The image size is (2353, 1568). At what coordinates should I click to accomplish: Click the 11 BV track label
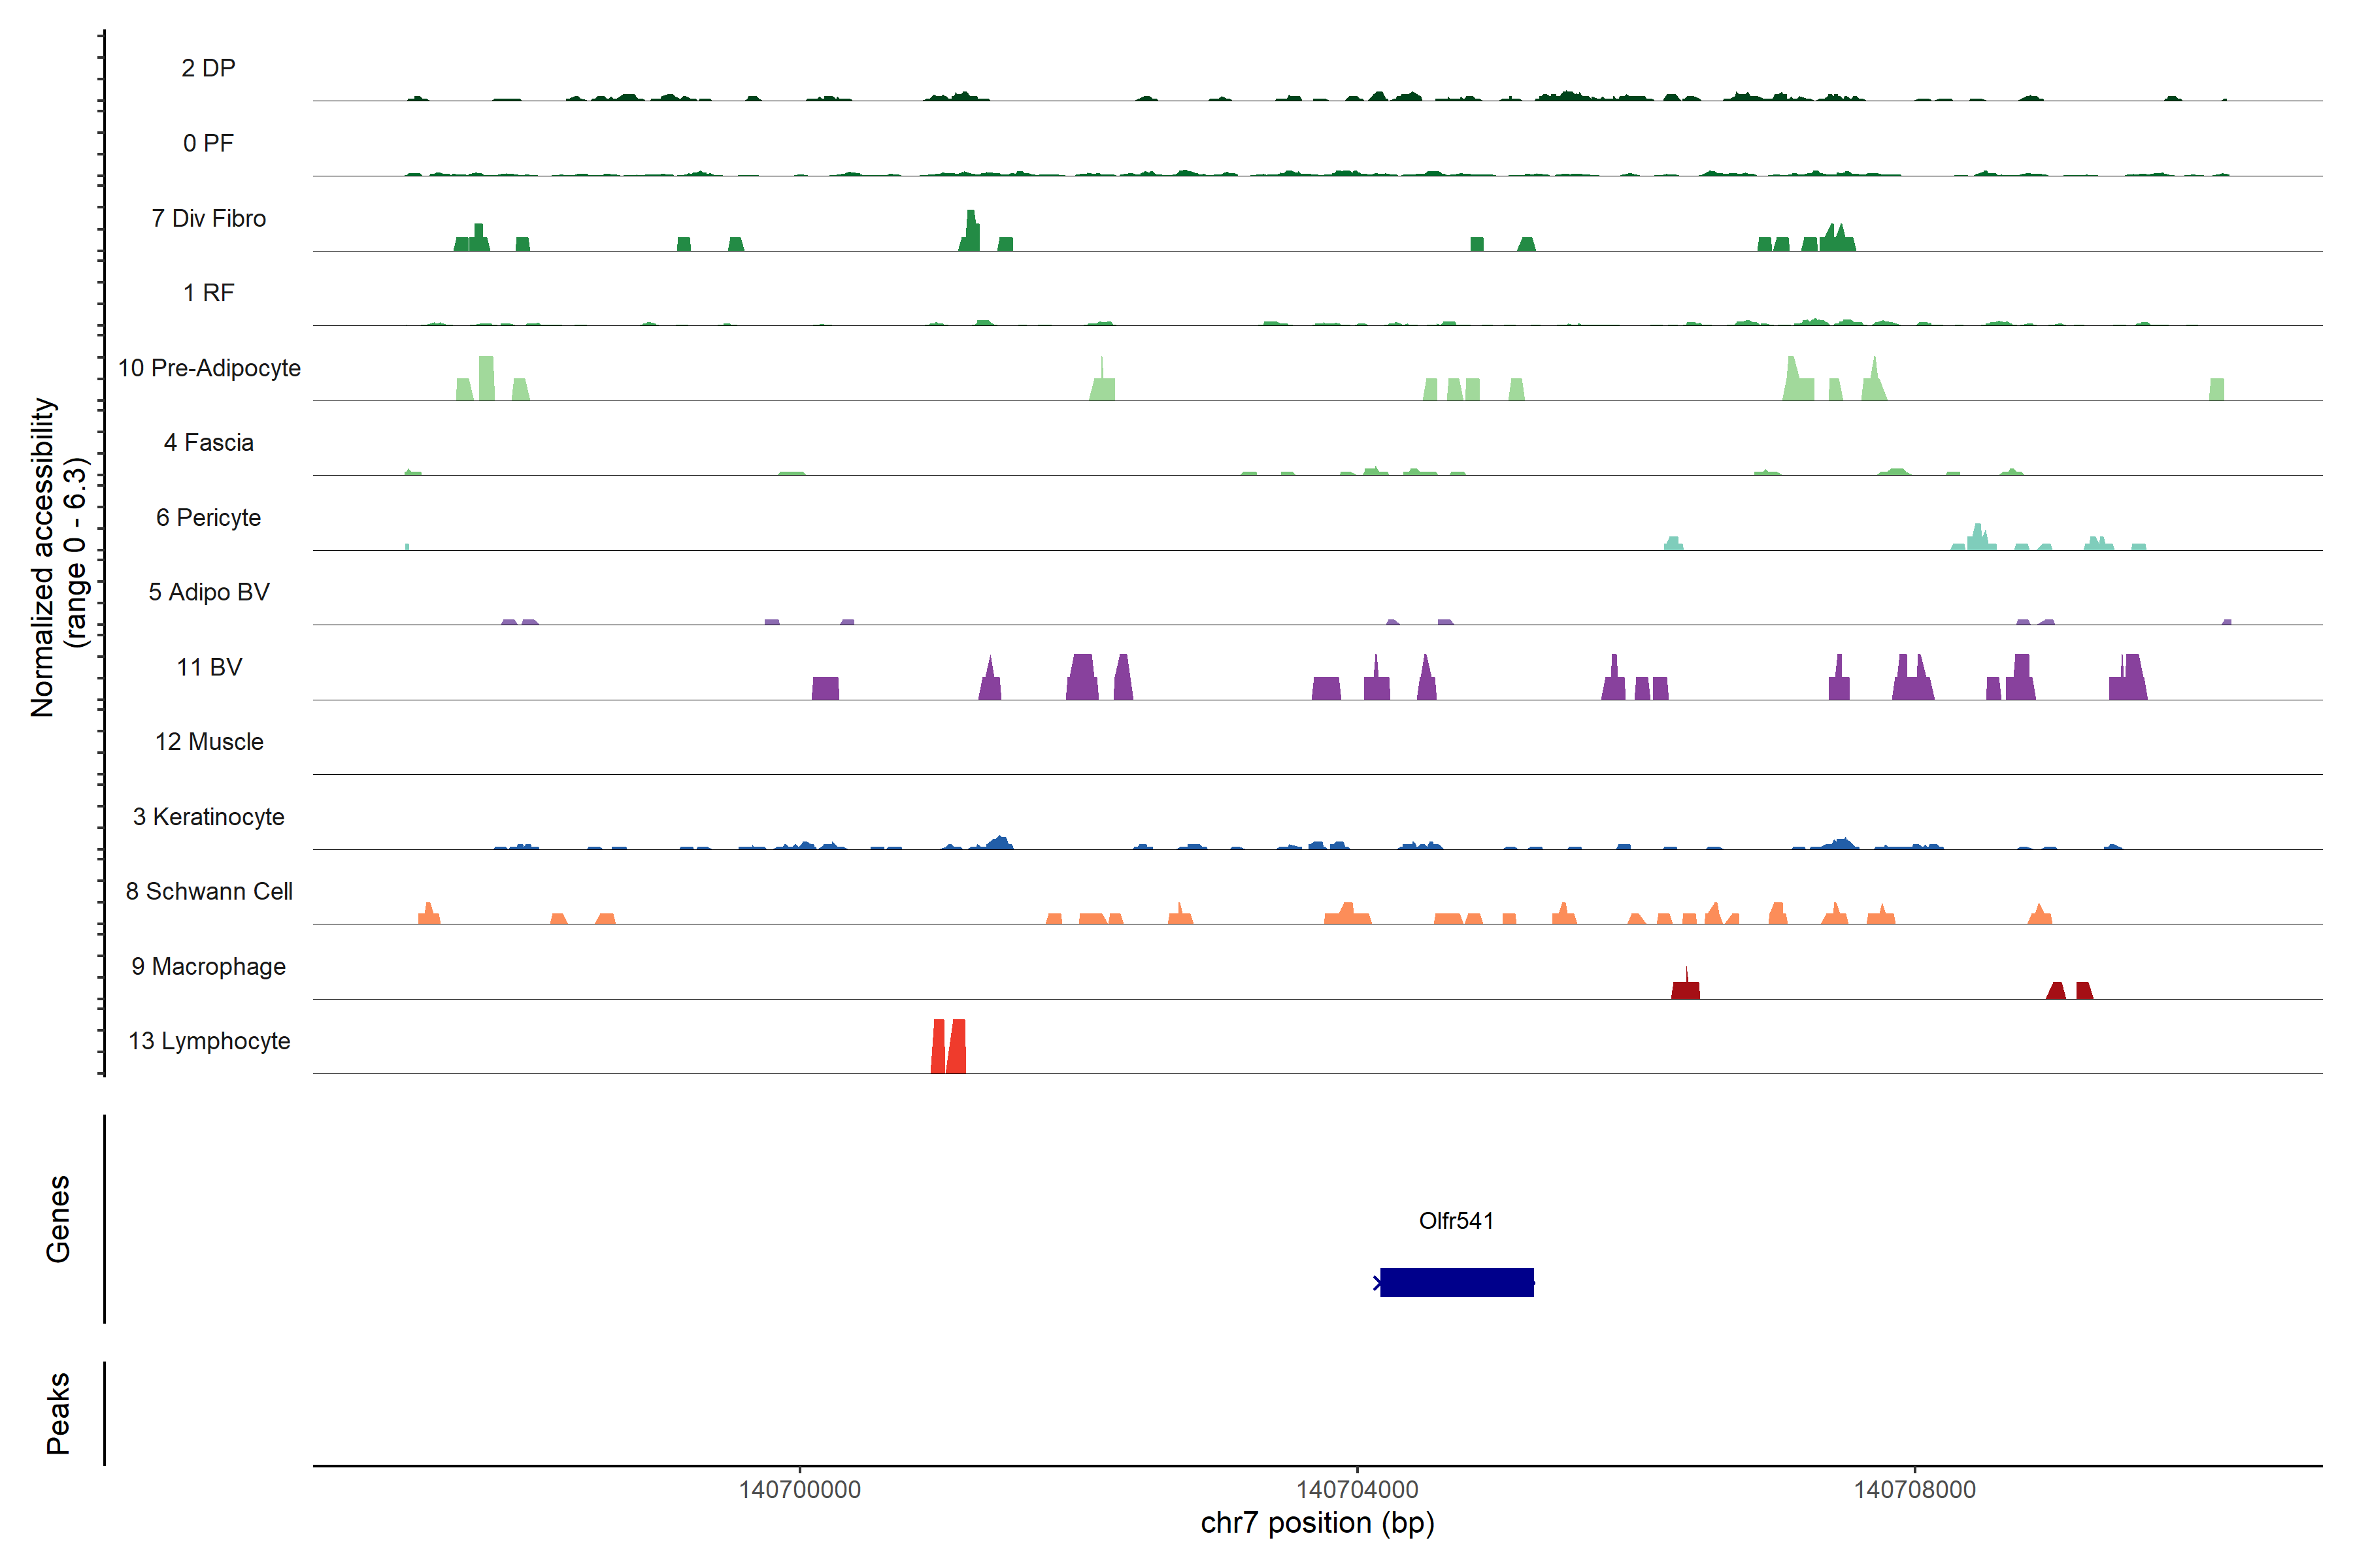point(208,667)
